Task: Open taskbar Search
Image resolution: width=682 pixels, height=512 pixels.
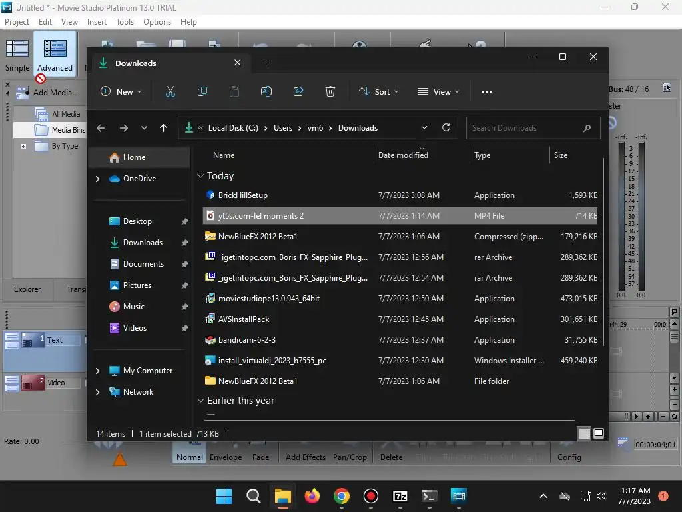Action: point(253,496)
